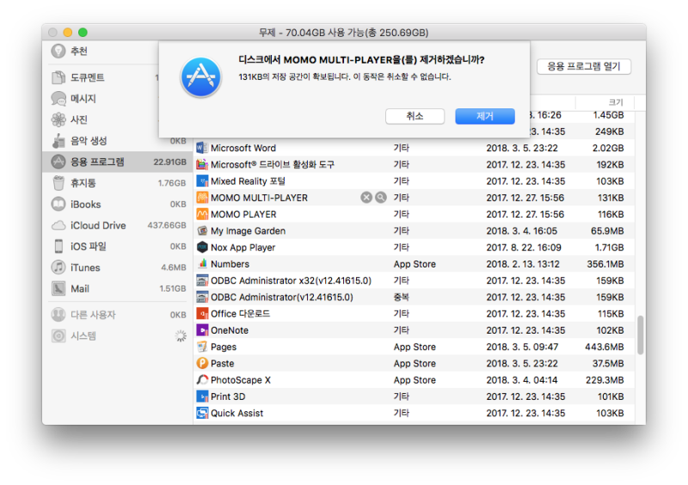Click the 응용 프로그램 열기 button
Screen dimensions: 688x485
[584, 67]
